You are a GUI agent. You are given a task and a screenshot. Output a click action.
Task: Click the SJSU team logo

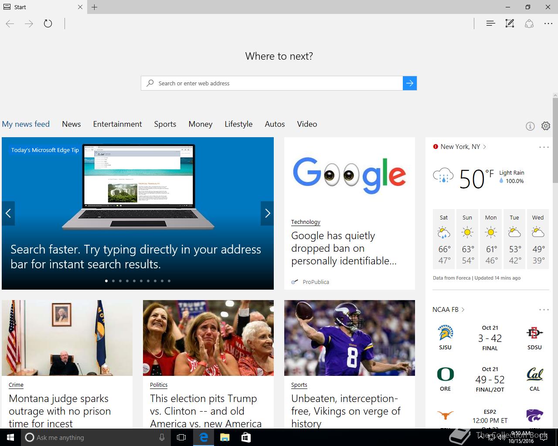tap(446, 333)
